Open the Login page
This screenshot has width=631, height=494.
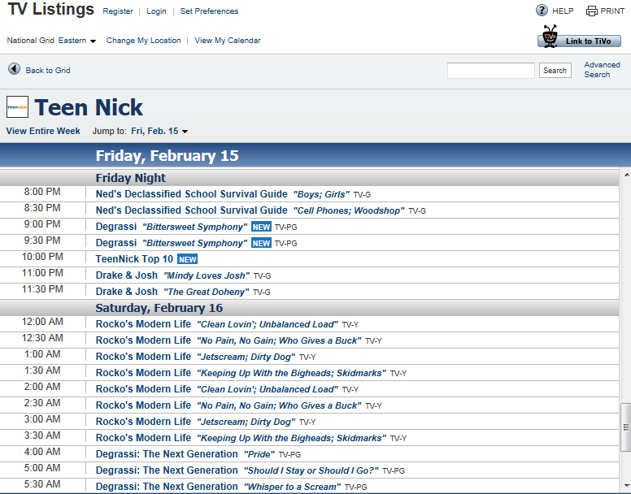pos(156,11)
